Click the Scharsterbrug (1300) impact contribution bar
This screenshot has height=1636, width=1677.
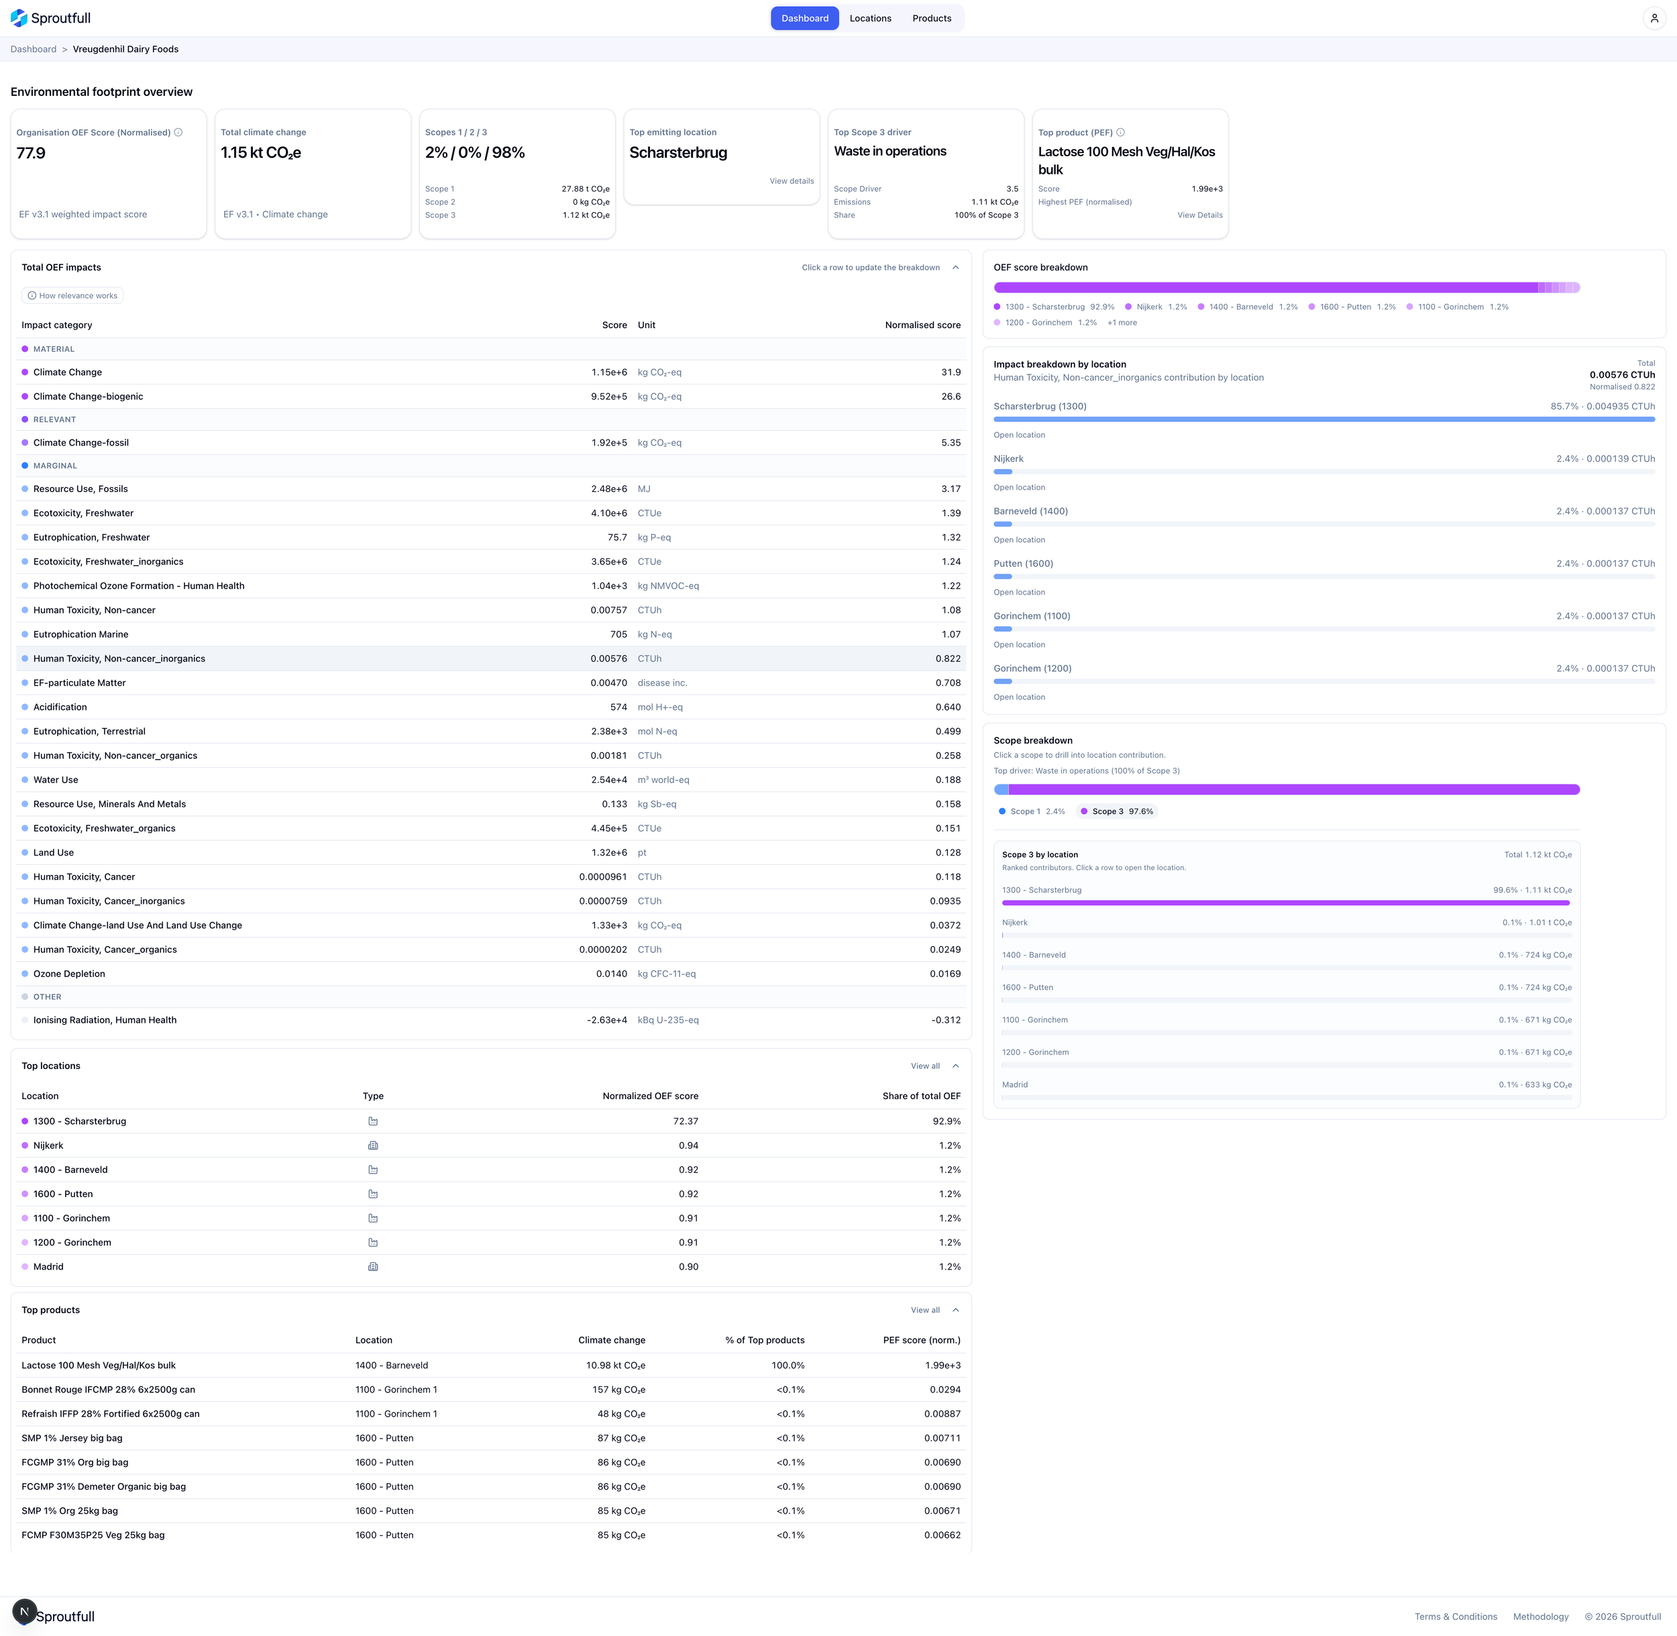pos(1324,419)
